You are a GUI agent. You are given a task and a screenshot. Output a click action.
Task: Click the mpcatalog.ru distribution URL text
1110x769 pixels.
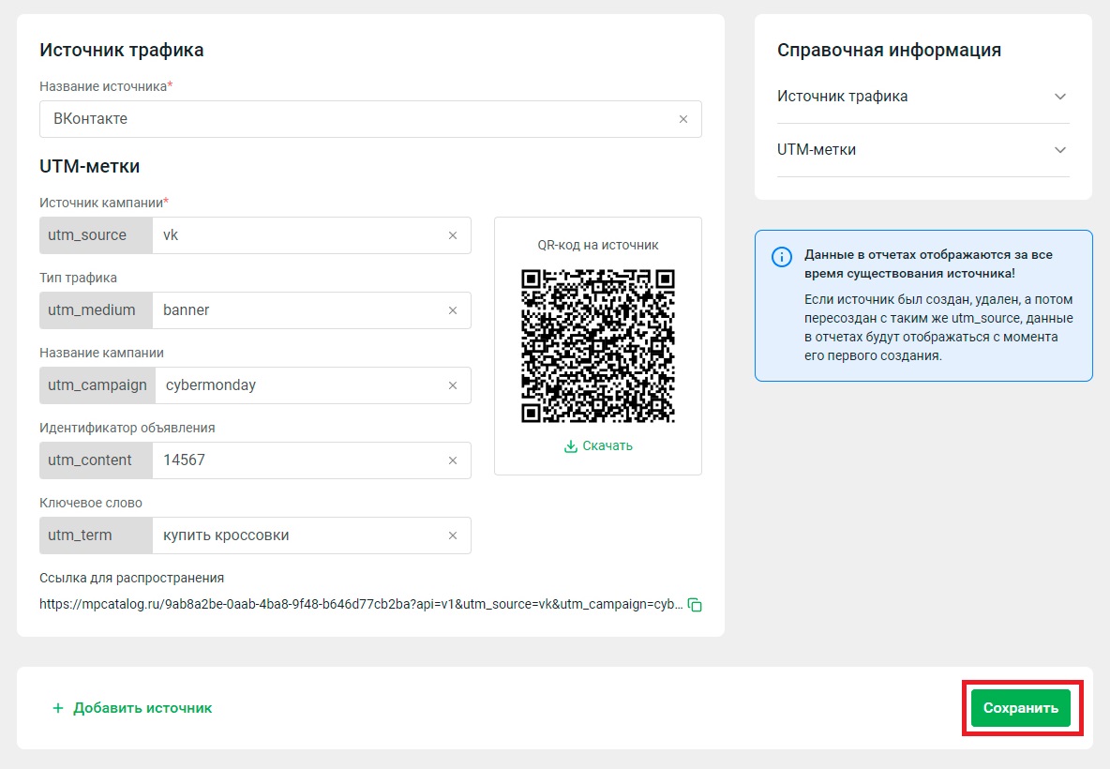tap(361, 605)
